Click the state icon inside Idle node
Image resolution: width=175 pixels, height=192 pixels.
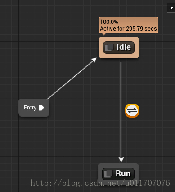(x=109, y=48)
